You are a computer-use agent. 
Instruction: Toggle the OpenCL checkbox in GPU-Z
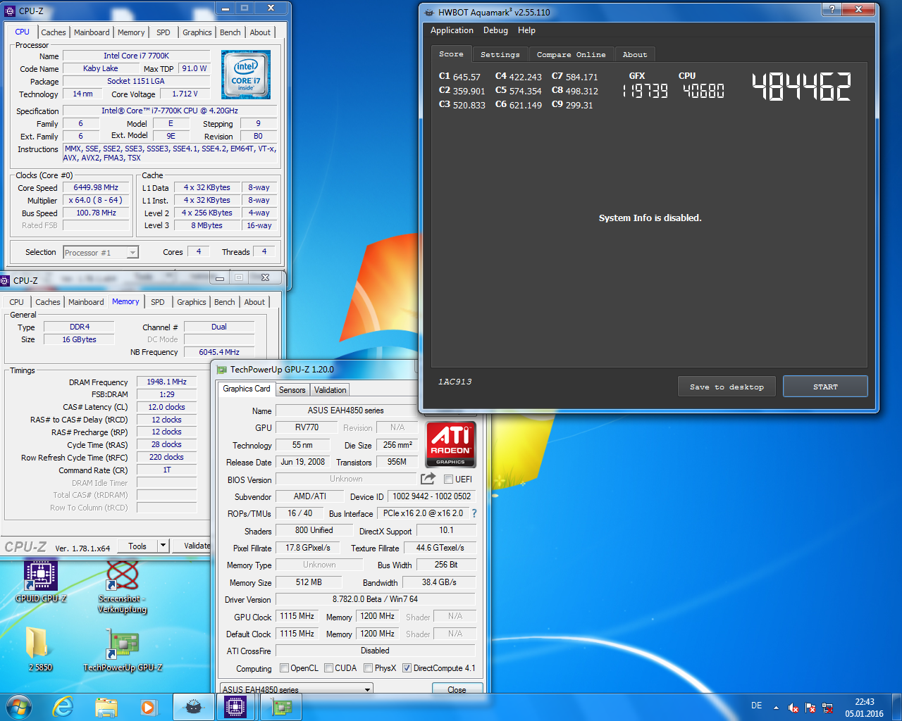(284, 667)
